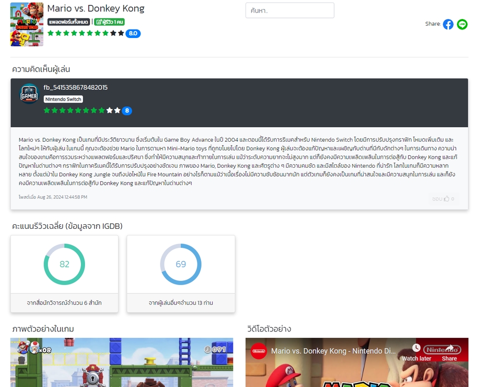Click the header star rating row
This screenshot has height=387, width=480.
[x=85, y=33]
